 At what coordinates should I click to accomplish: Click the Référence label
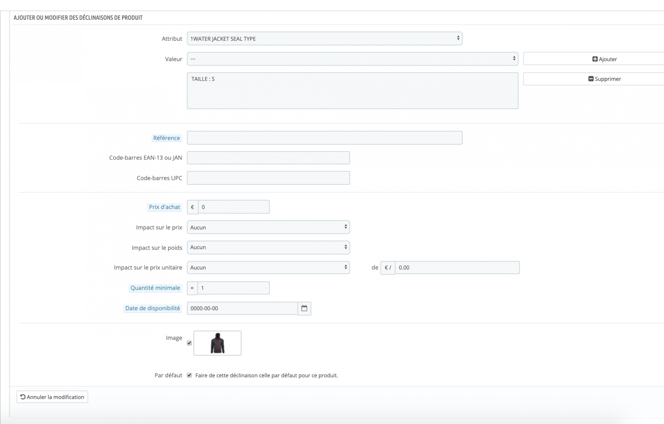pyautogui.click(x=167, y=138)
